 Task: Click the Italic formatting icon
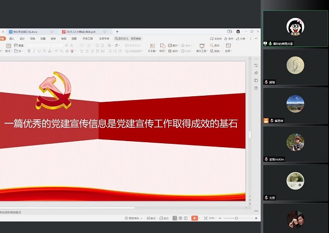pyautogui.click(x=33, y=51)
